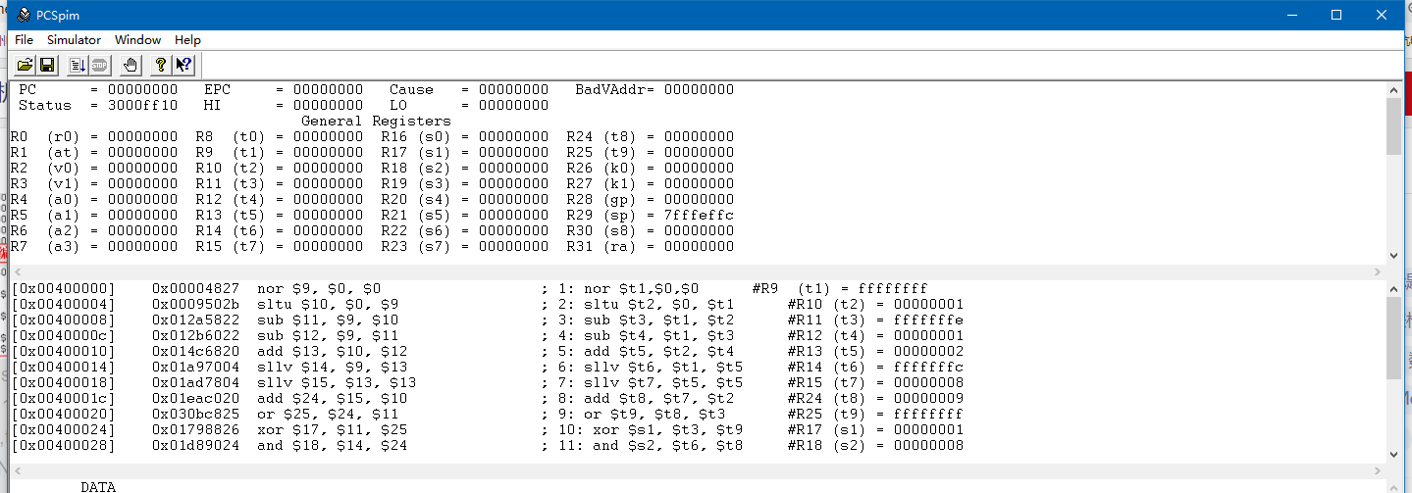
Task: Run the program with the Go toolbar icon
Action: (x=78, y=65)
